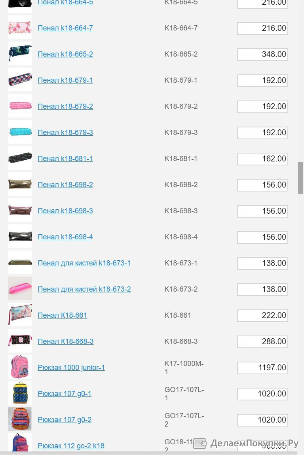304x455 pixels.
Task: Click the neon pink brush case k18-673-2 thumbnail
Action: coord(20,289)
